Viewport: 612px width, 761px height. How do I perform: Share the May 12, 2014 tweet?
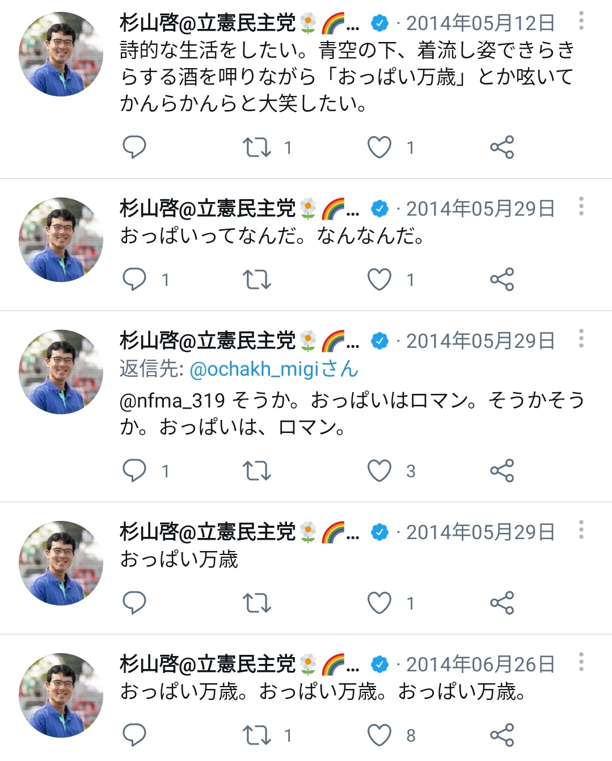pos(501,147)
